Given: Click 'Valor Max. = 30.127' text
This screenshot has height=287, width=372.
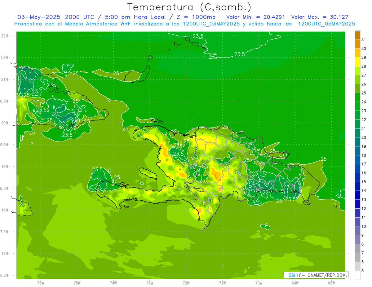Looking at the screenshot, I should click(x=320, y=17).
